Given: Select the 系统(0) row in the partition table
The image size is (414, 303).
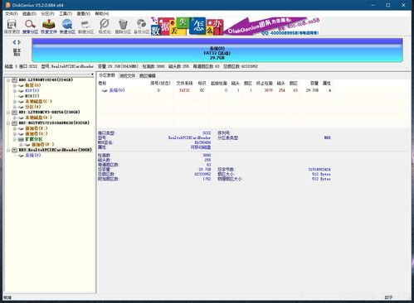Looking at the screenshot, I should [x=215, y=90].
